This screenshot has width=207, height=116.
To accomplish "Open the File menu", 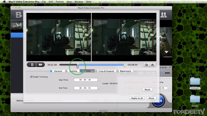I will [x=44, y=2].
